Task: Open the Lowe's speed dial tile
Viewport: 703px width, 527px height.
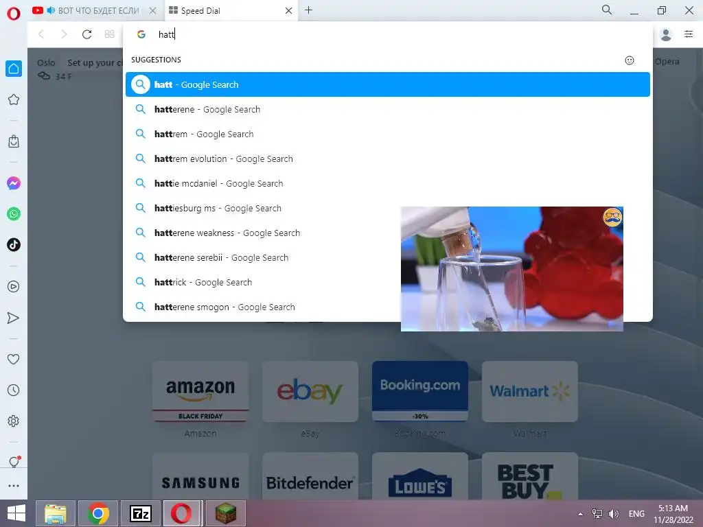Action: point(420,477)
